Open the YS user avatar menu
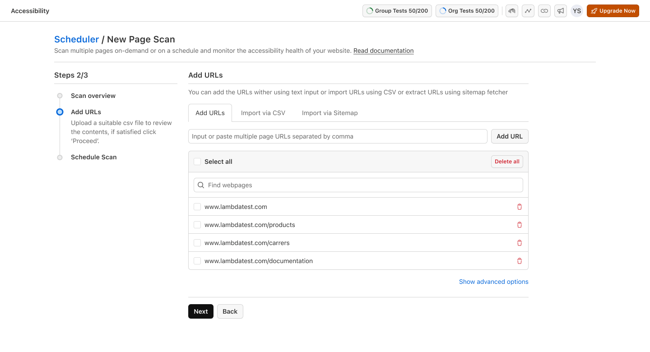The width and height of the screenshot is (650, 352). [x=576, y=11]
